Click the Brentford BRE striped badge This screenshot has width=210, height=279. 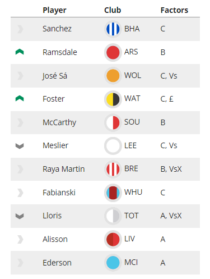click(113, 169)
